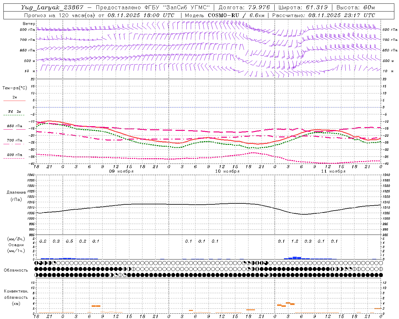Click the '(мм/1ч.)' precipitation unit label
399x319 pixels.
coord(16,251)
